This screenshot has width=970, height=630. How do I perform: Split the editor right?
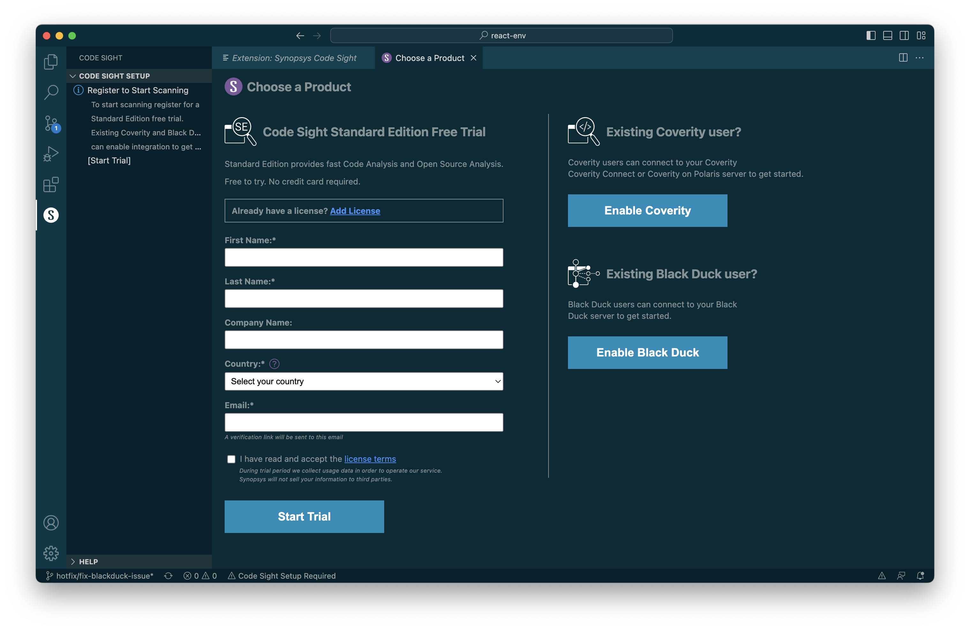pos(903,57)
